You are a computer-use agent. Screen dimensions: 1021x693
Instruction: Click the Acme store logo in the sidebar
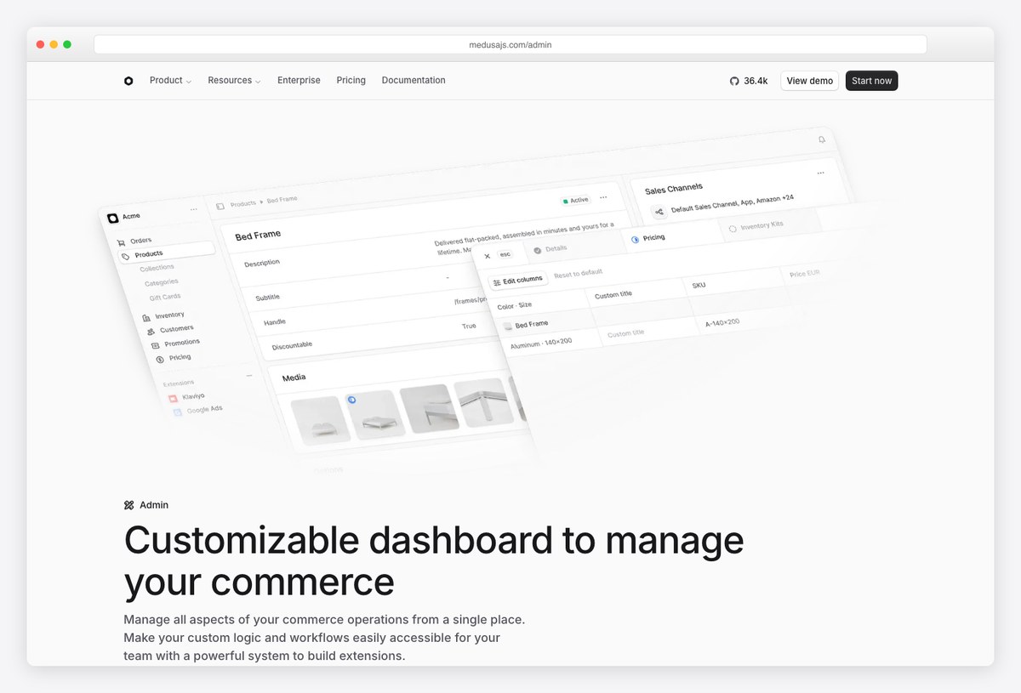[x=113, y=218]
